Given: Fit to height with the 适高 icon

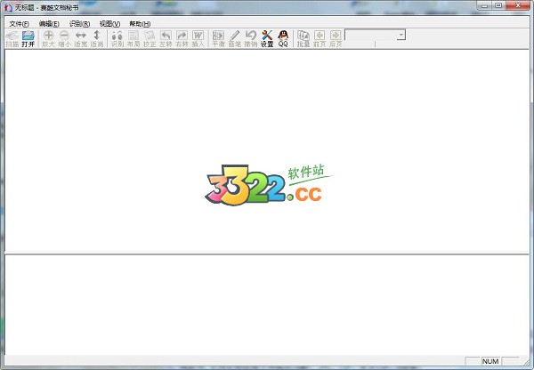Looking at the screenshot, I should (x=97, y=39).
